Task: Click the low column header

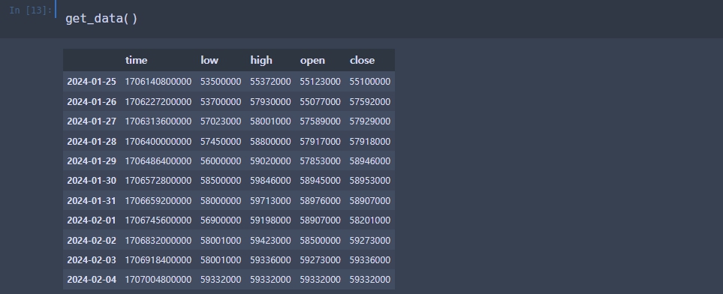Action: [x=209, y=60]
